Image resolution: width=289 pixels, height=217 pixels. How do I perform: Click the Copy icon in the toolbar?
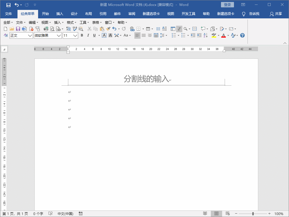click(x=95, y=29)
